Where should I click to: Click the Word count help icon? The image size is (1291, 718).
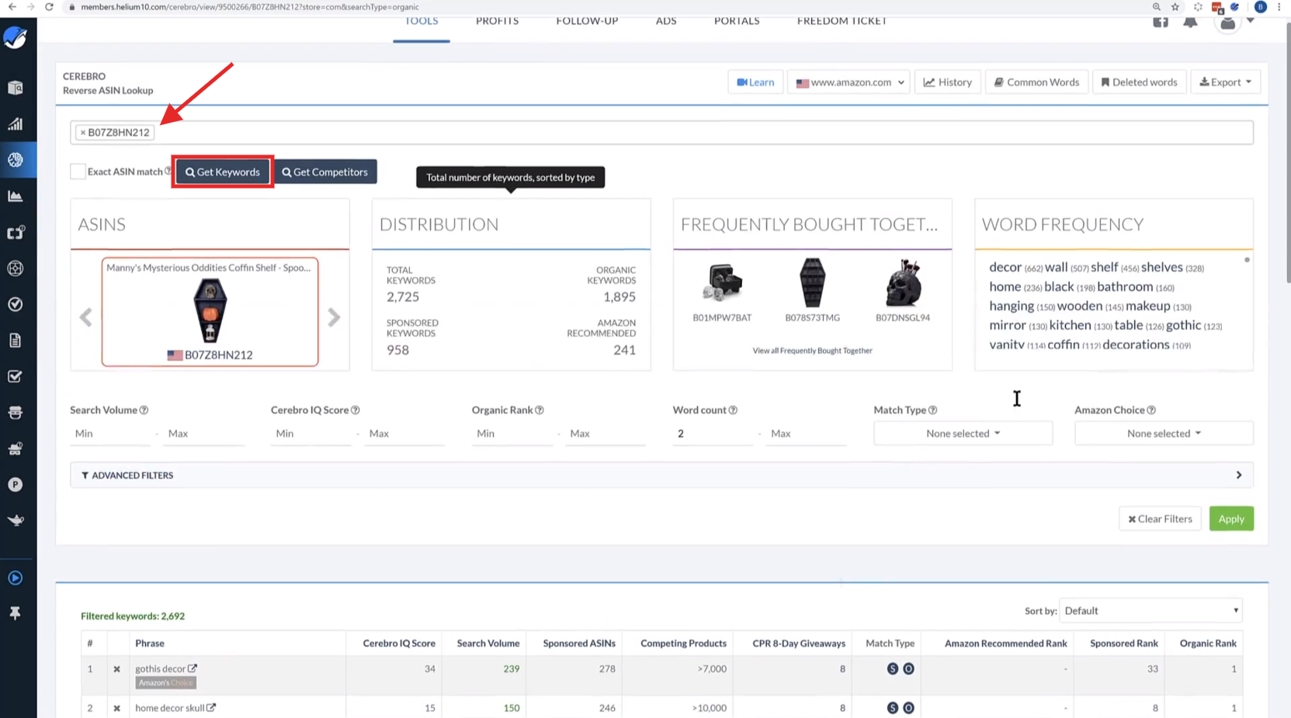tap(733, 410)
